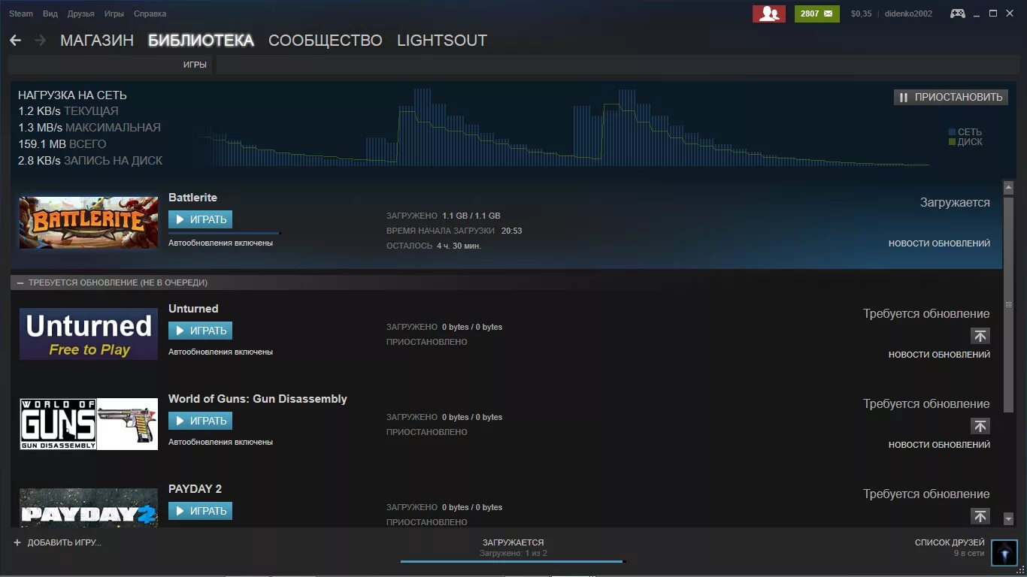Open the Battlerite game thumbnail
This screenshot has width=1027, height=577.
coord(89,222)
